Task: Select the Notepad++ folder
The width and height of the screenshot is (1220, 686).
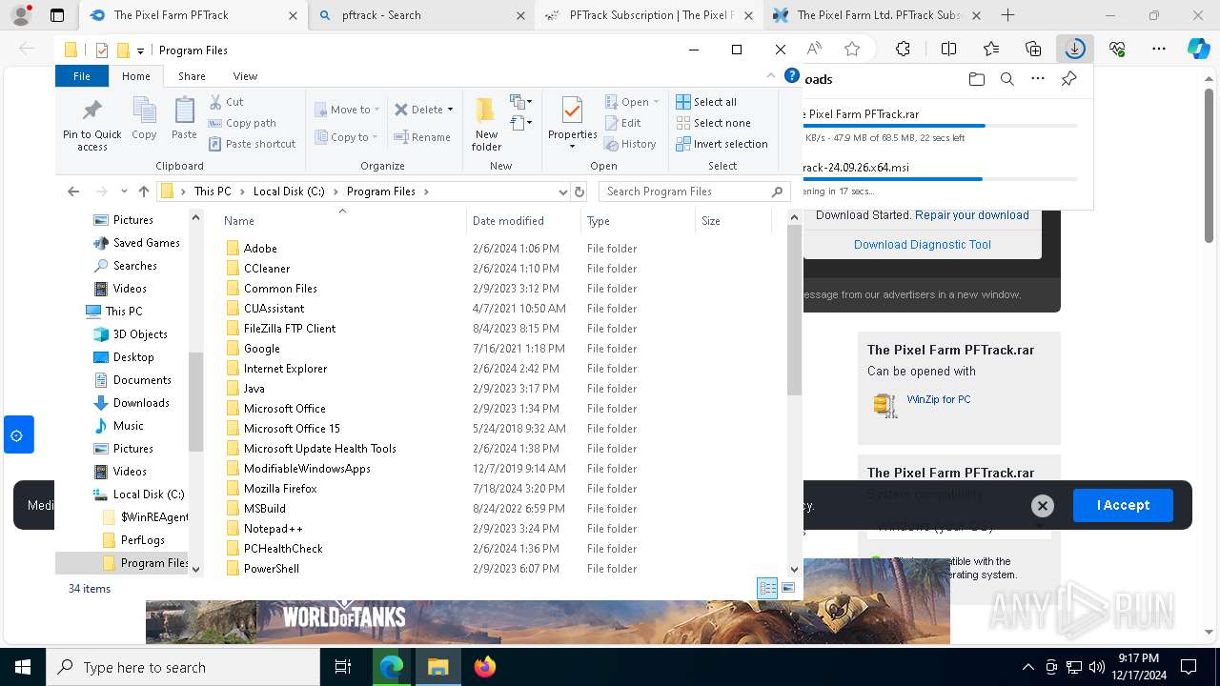Action: (x=273, y=529)
